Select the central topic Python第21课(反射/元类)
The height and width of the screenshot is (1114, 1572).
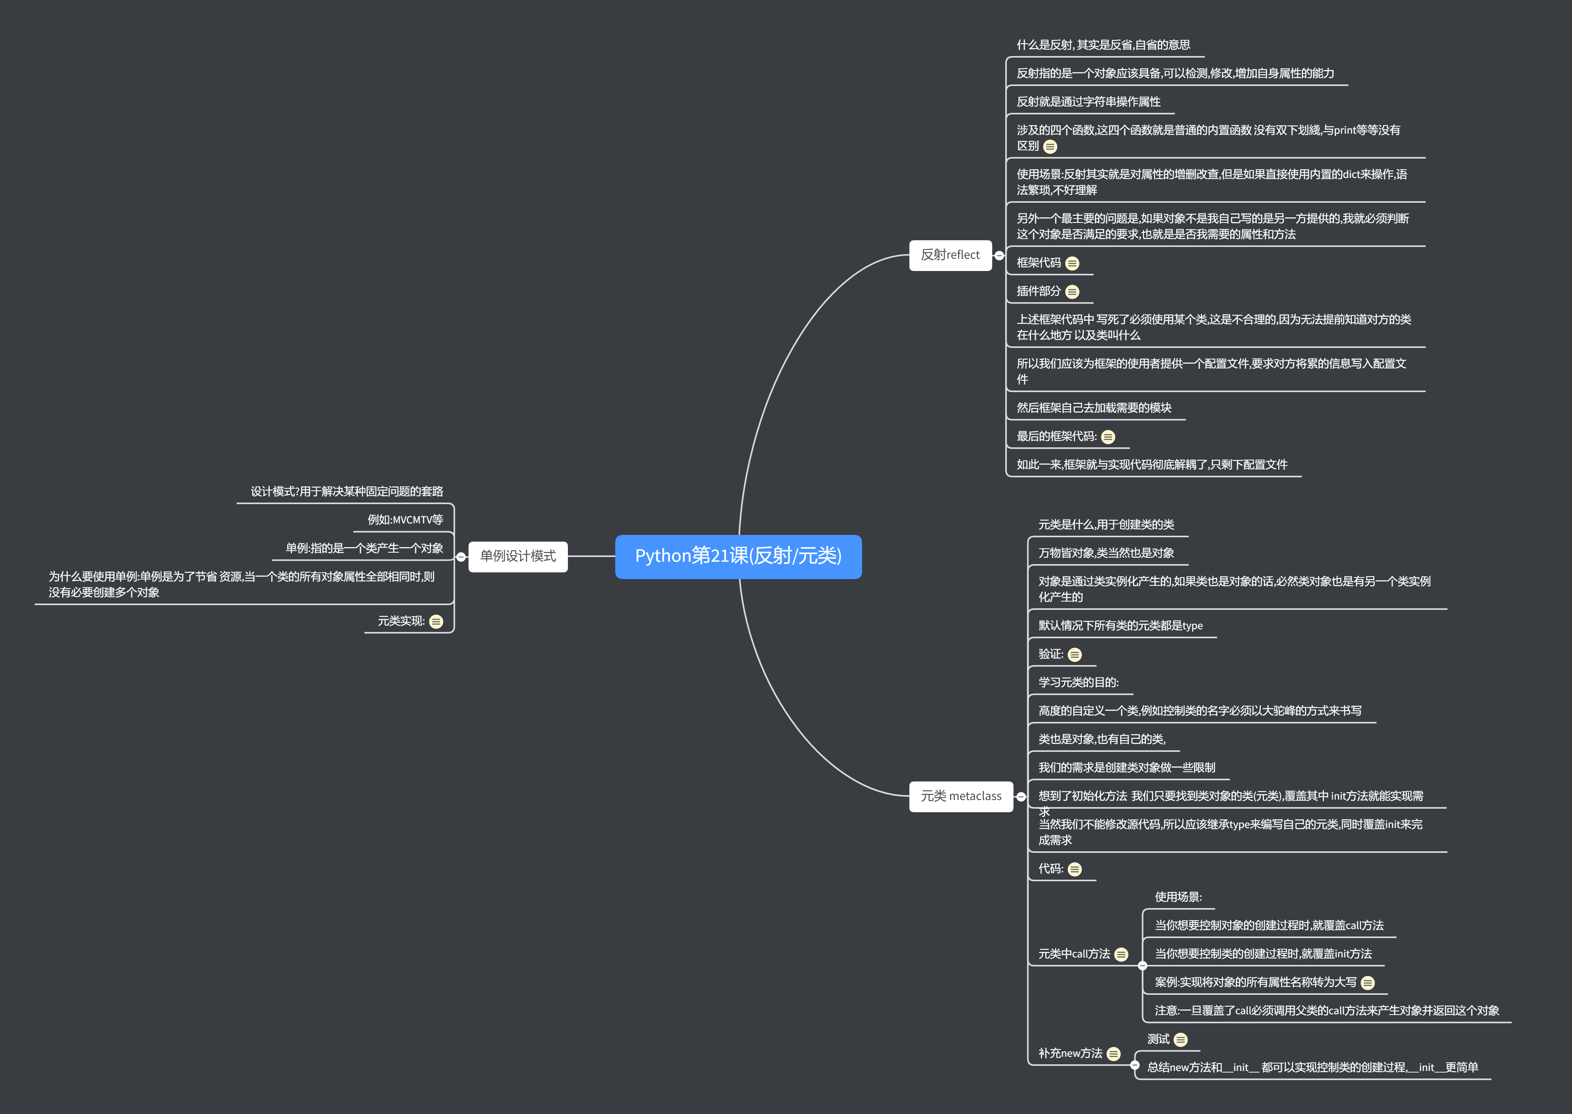[x=739, y=556]
